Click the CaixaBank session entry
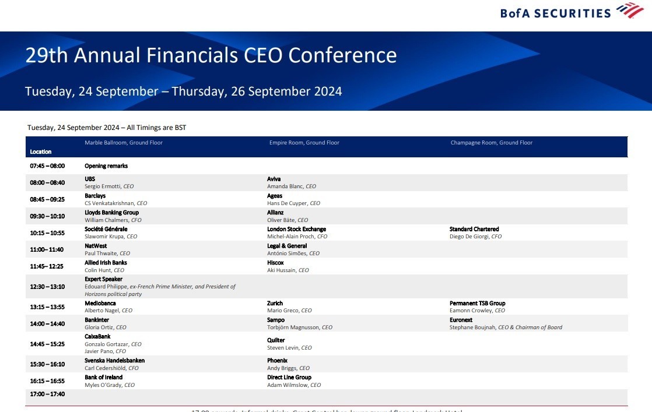The width and height of the screenshot is (652, 412). pos(98,337)
